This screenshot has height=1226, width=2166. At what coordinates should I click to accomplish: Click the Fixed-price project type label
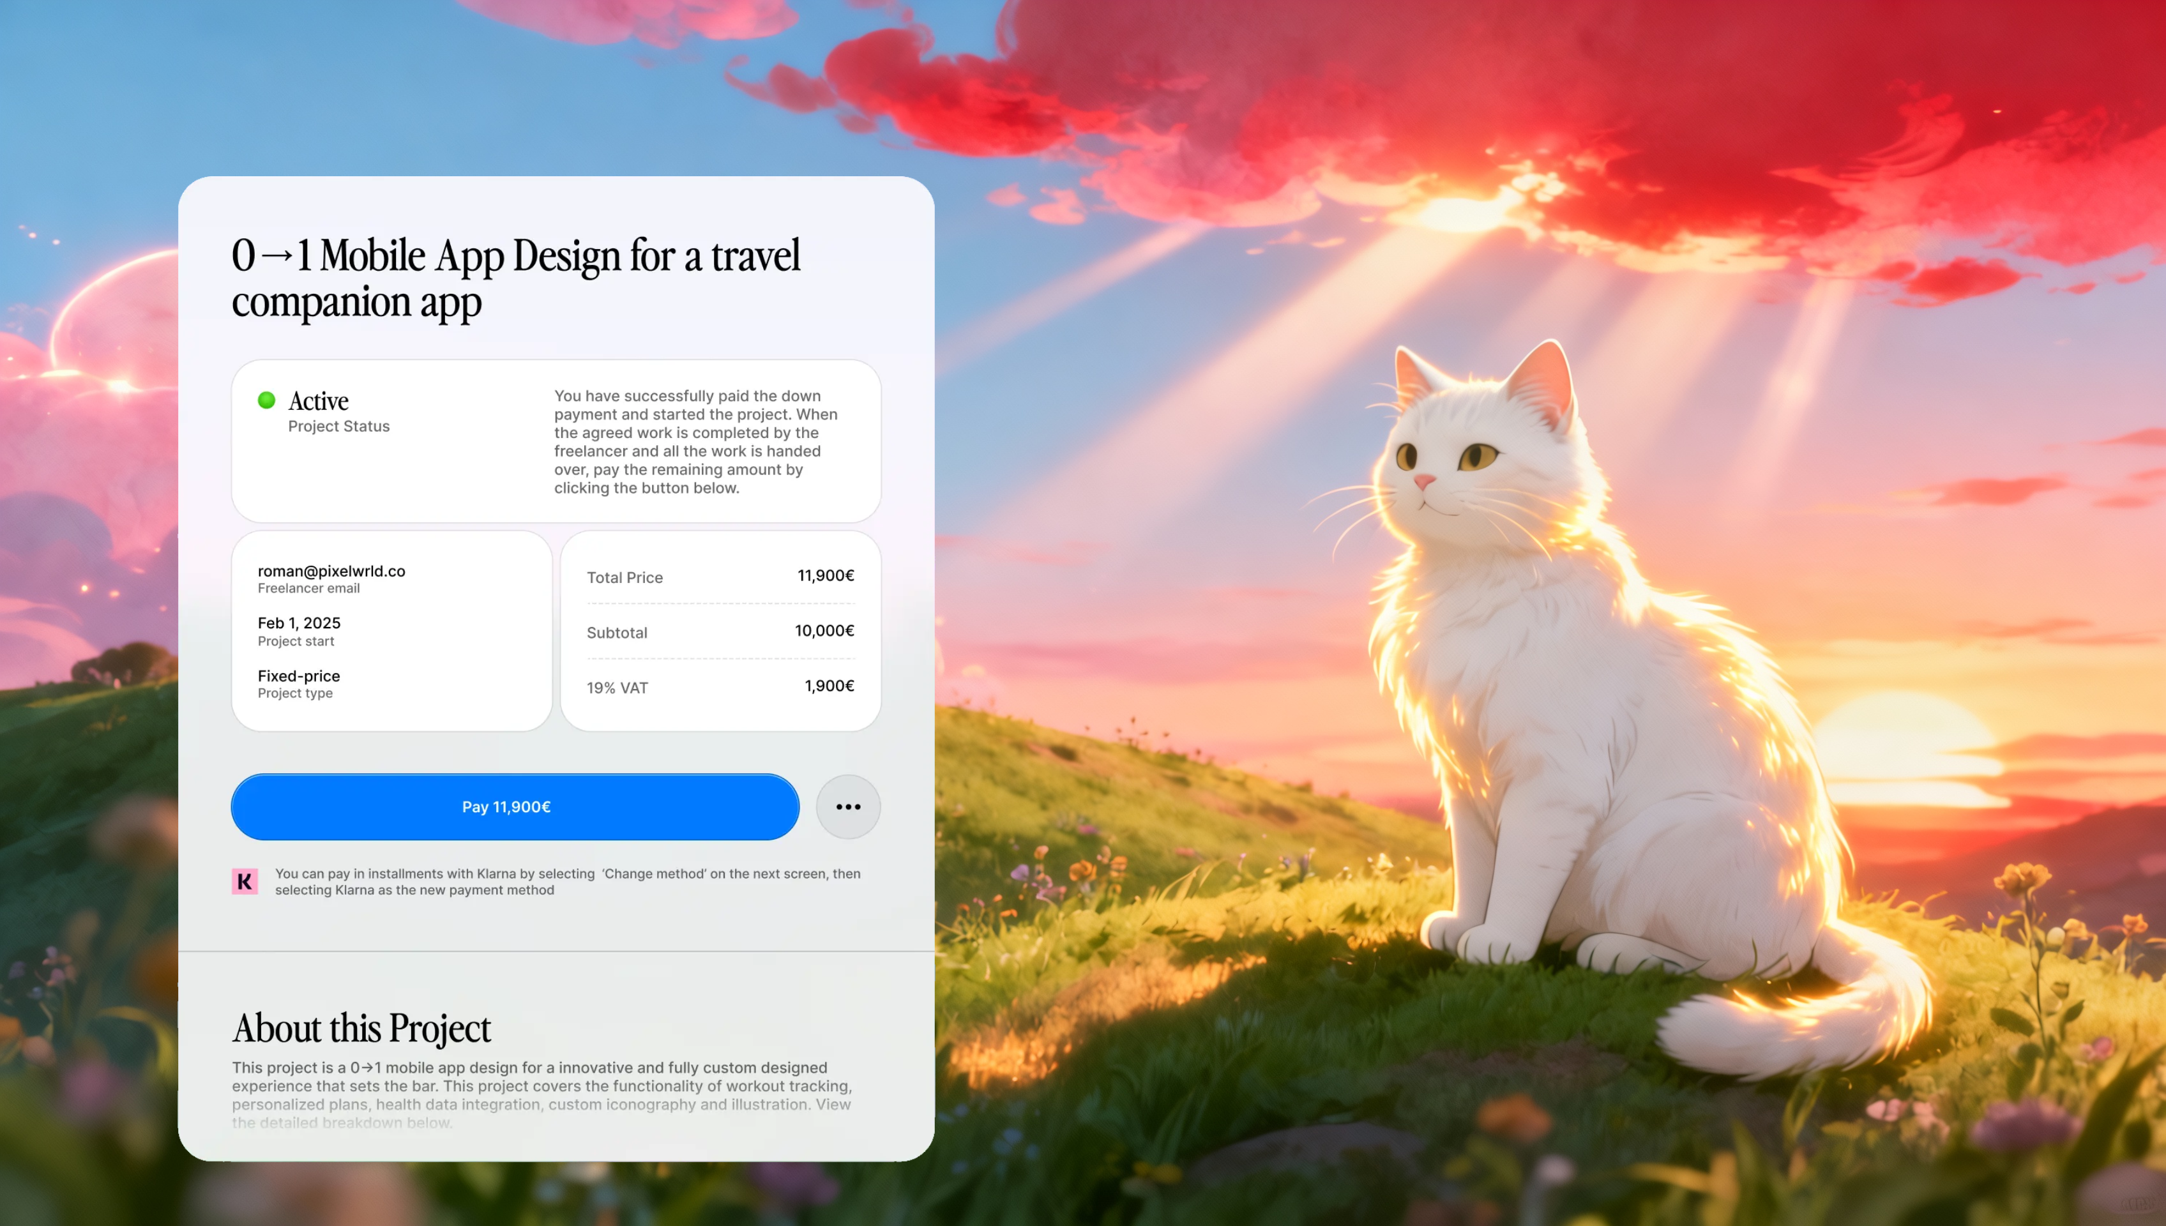point(299,676)
